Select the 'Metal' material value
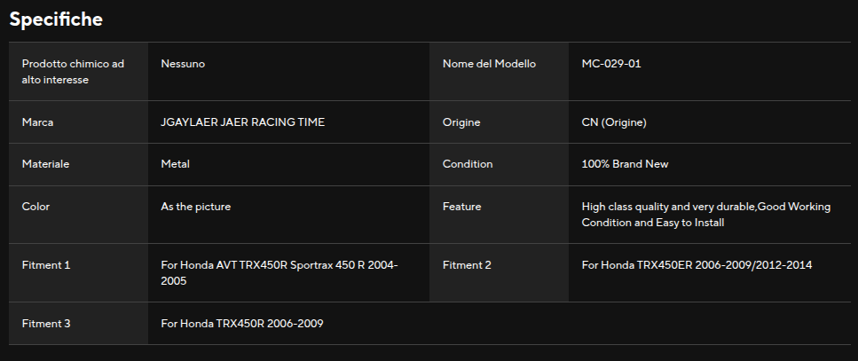The height and width of the screenshot is (361, 858). 176,164
